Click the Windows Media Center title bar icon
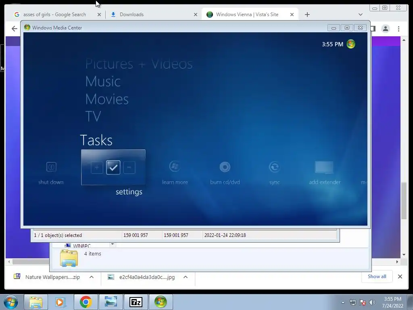Image resolution: width=413 pixels, height=310 pixels. (27, 27)
